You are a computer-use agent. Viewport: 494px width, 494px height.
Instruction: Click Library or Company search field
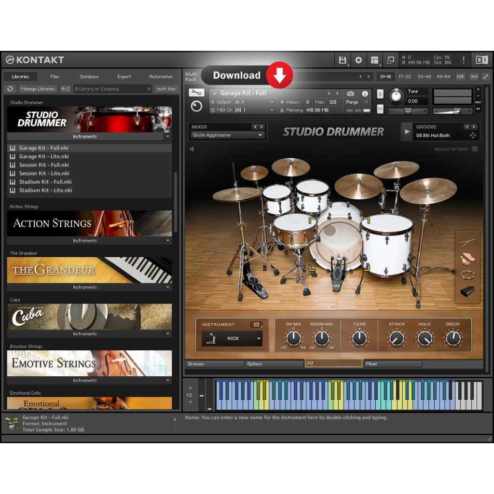tap(112, 89)
